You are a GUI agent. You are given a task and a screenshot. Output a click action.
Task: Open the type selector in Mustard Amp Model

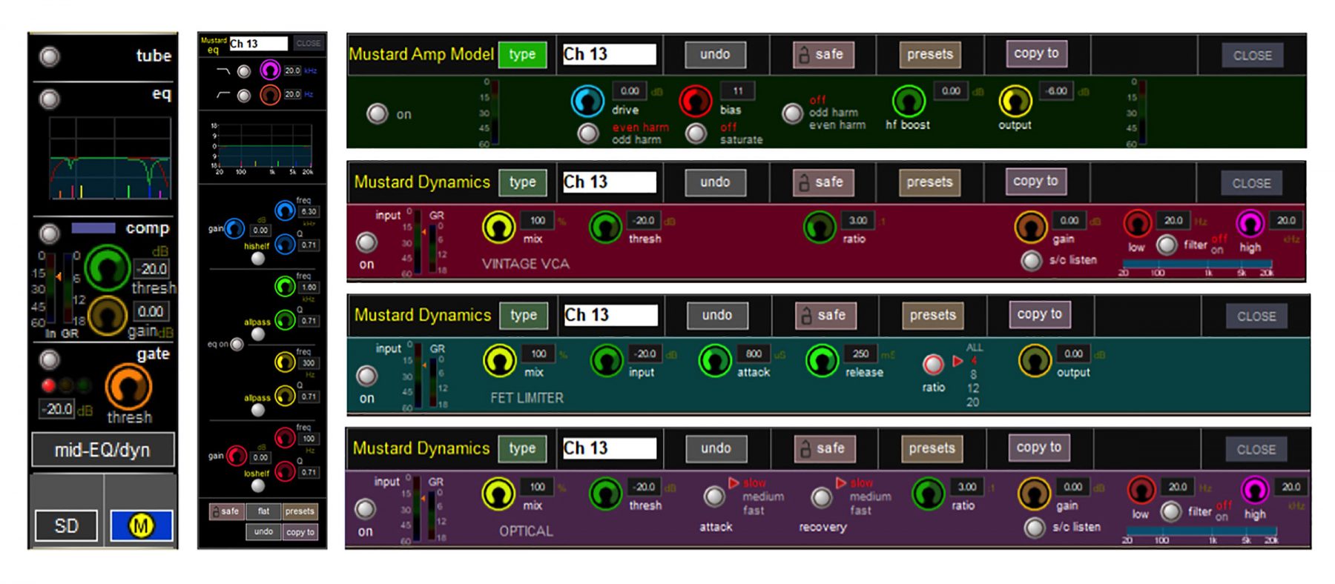[522, 54]
